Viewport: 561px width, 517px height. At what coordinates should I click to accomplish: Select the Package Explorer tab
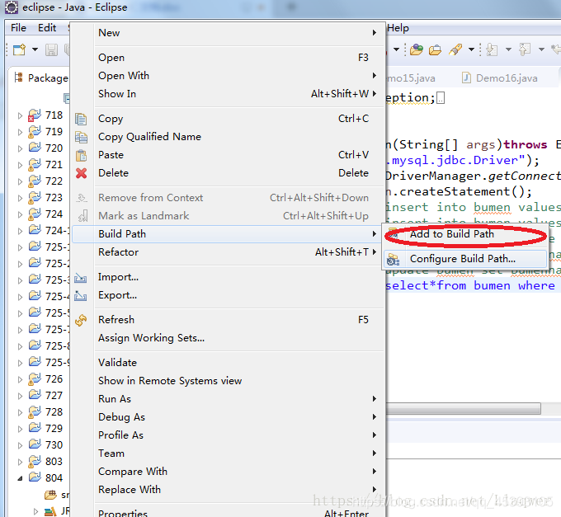point(41,78)
